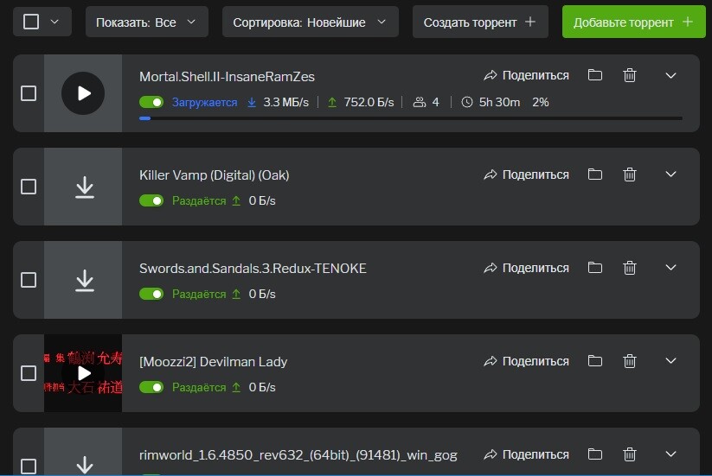The width and height of the screenshot is (712, 476).
Task: Click download icon for Killer Vamp torrent
Action: pyautogui.click(x=85, y=187)
